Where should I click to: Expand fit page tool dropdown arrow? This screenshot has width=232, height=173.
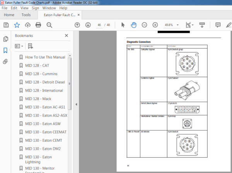(193, 25)
